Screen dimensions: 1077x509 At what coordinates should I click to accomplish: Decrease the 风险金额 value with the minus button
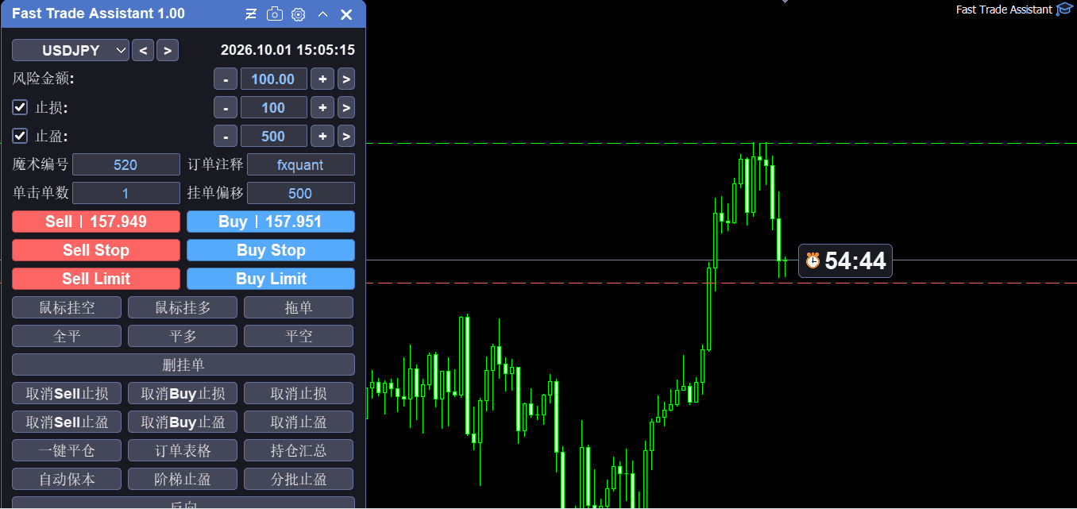point(226,79)
